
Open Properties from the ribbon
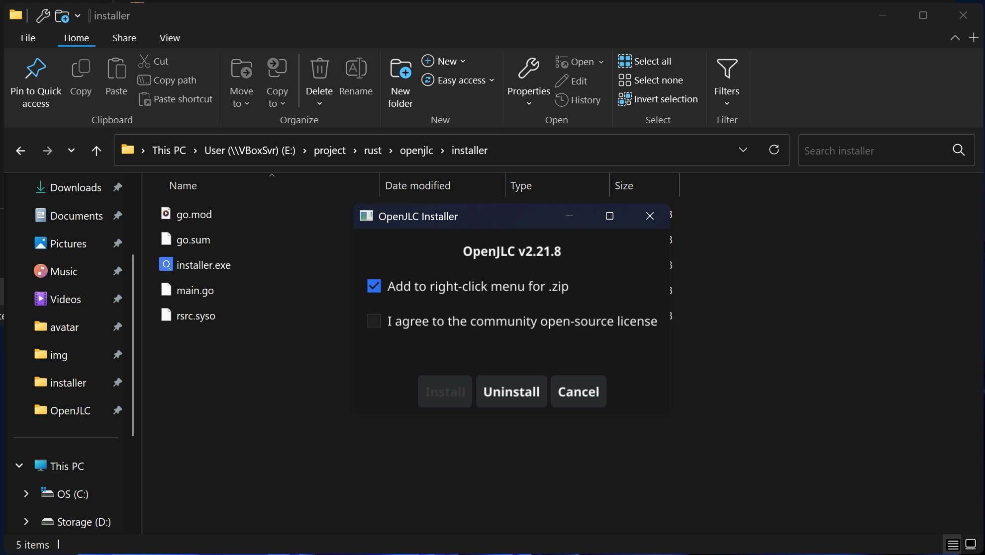[x=528, y=69]
